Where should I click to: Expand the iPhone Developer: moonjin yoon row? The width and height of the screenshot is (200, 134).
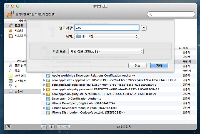(44, 108)
